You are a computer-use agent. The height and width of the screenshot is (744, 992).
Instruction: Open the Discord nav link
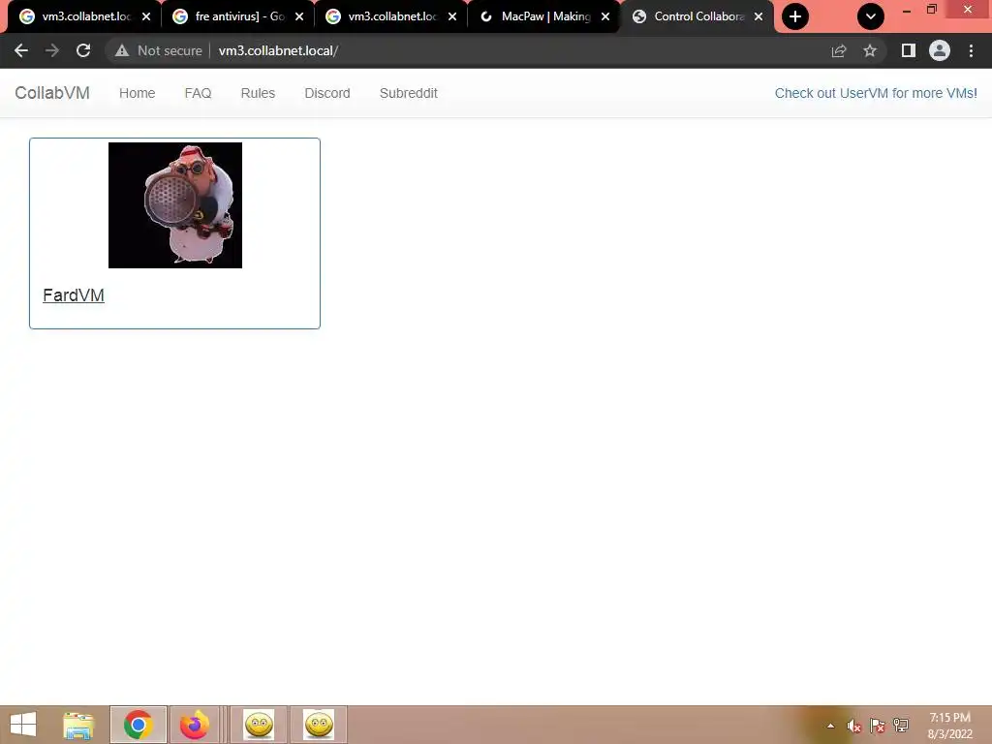pyautogui.click(x=327, y=93)
